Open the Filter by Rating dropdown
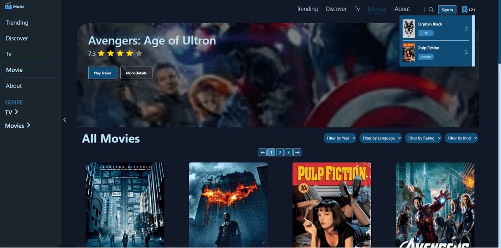 pyautogui.click(x=424, y=138)
